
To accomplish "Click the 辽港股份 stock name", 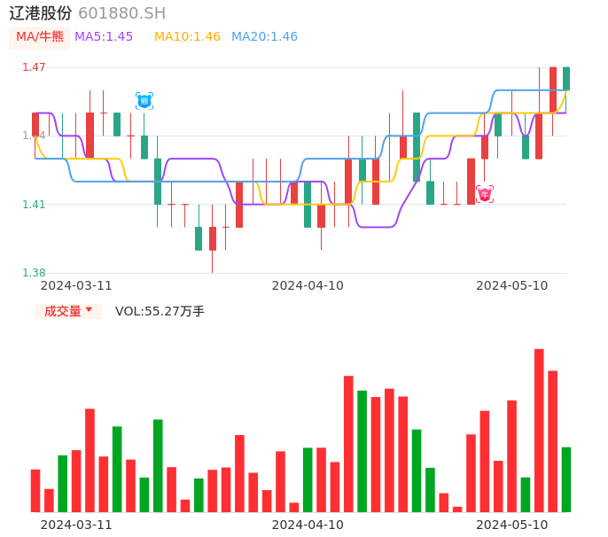I will tap(40, 13).
